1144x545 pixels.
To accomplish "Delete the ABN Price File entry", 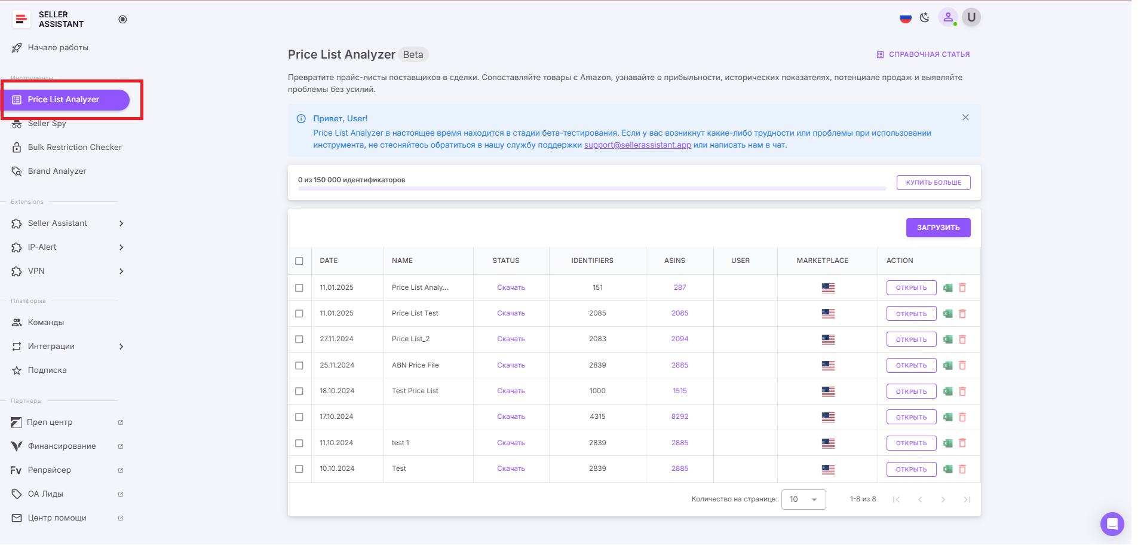I will (962, 365).
